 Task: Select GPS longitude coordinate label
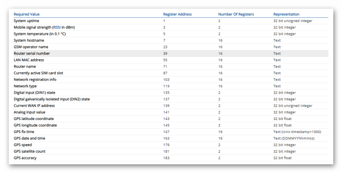[x=35, y=125]
